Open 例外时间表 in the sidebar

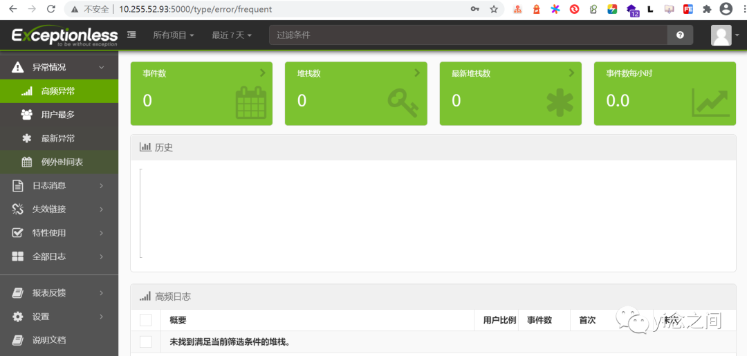point(59,162)
